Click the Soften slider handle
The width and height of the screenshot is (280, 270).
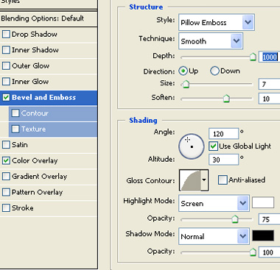point(226,99)
